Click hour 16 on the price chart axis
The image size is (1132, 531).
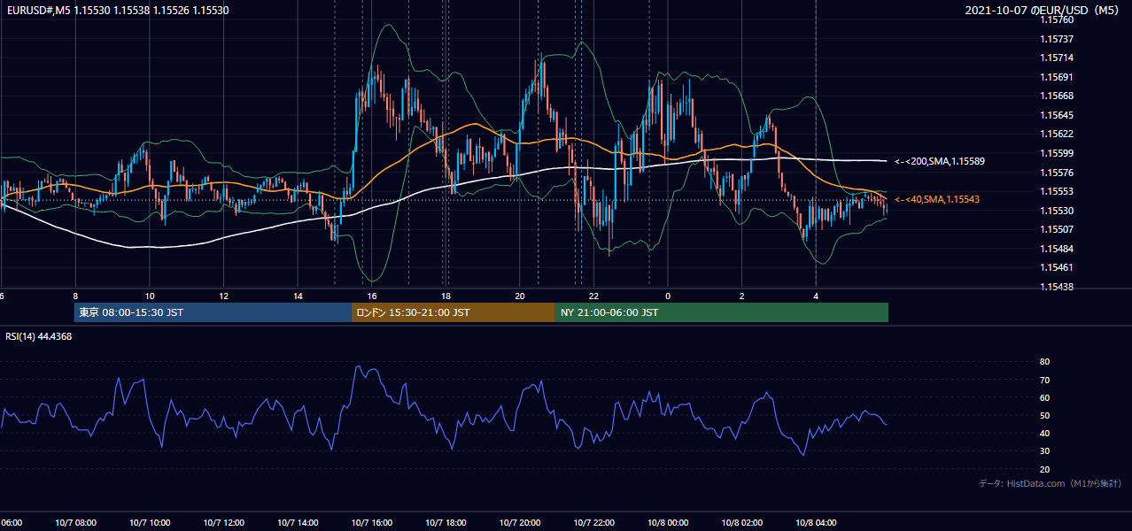pyautogui.click(x=372, y=296)
